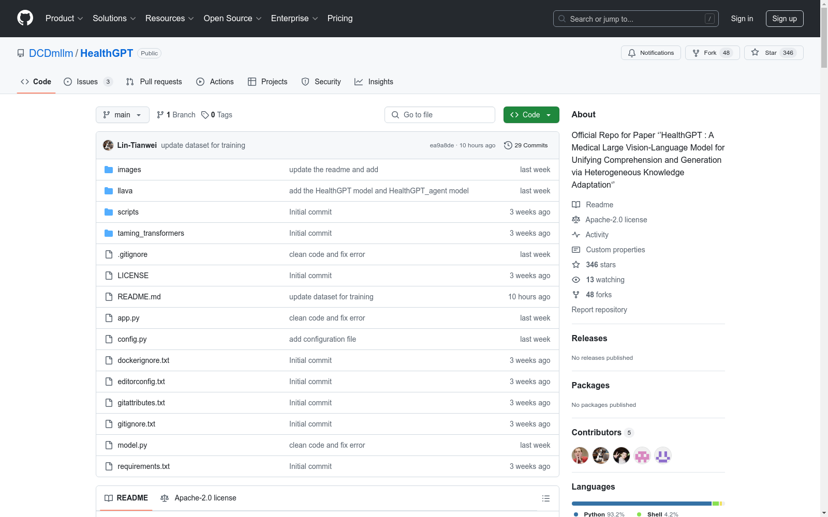
Task: Click the pulse icon beside Activity
Action: (576, 235)
